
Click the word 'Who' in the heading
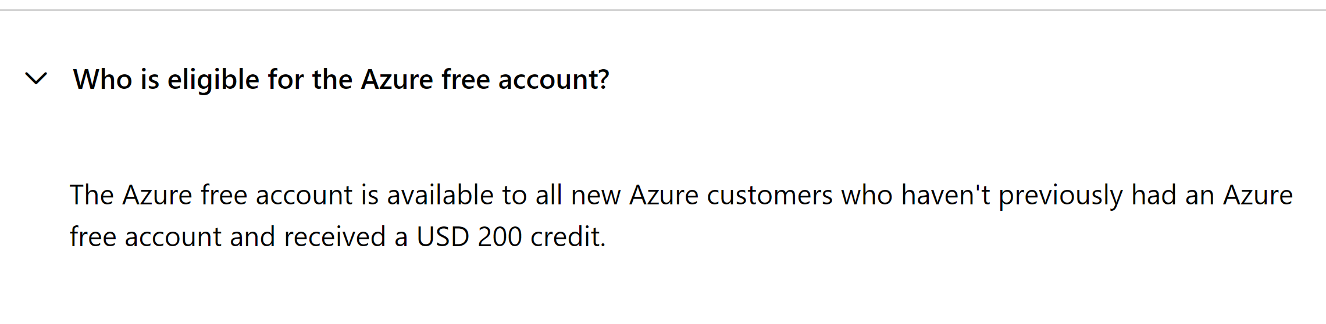tap(102, 79)
